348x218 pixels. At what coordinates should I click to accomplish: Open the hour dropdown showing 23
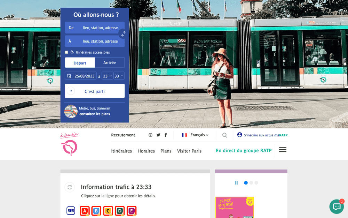[107, 76]
